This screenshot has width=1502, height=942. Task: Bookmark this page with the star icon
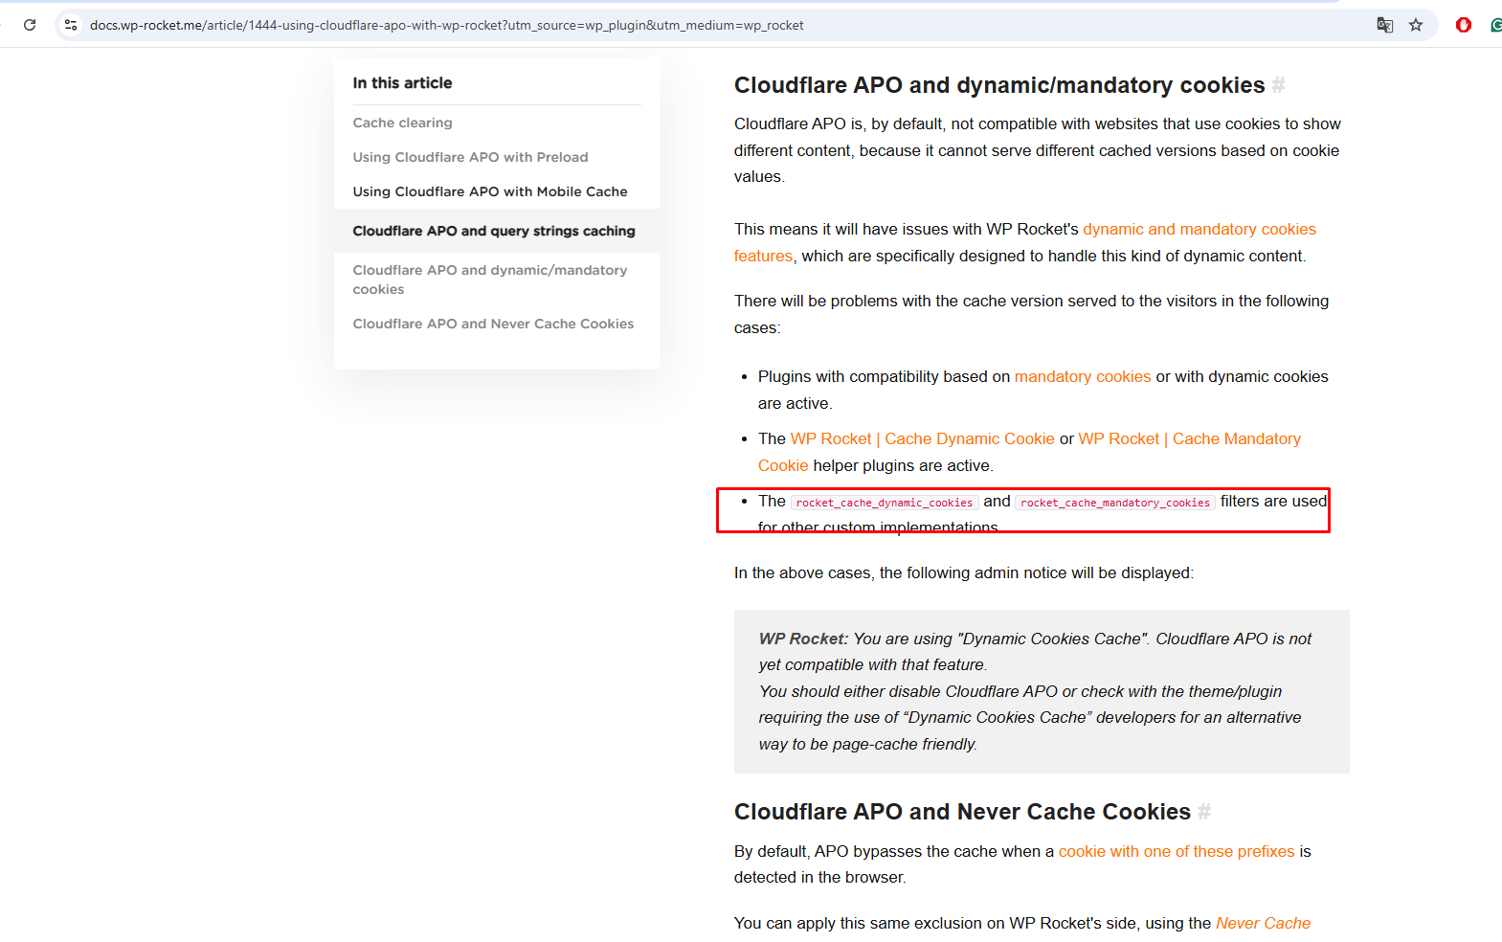pyautogui.click(x=1416, y=25)
